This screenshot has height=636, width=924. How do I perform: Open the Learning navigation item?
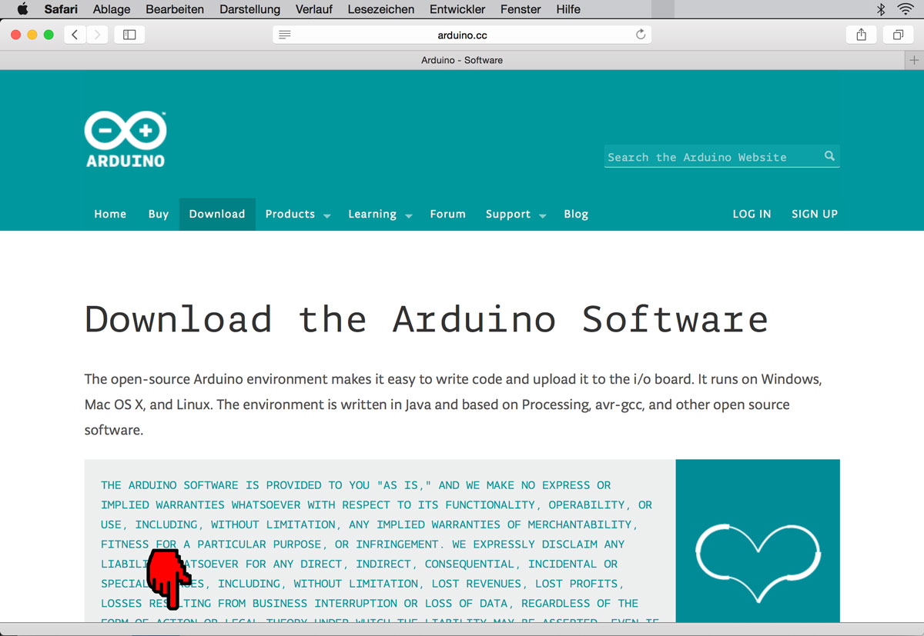(373, 214)
